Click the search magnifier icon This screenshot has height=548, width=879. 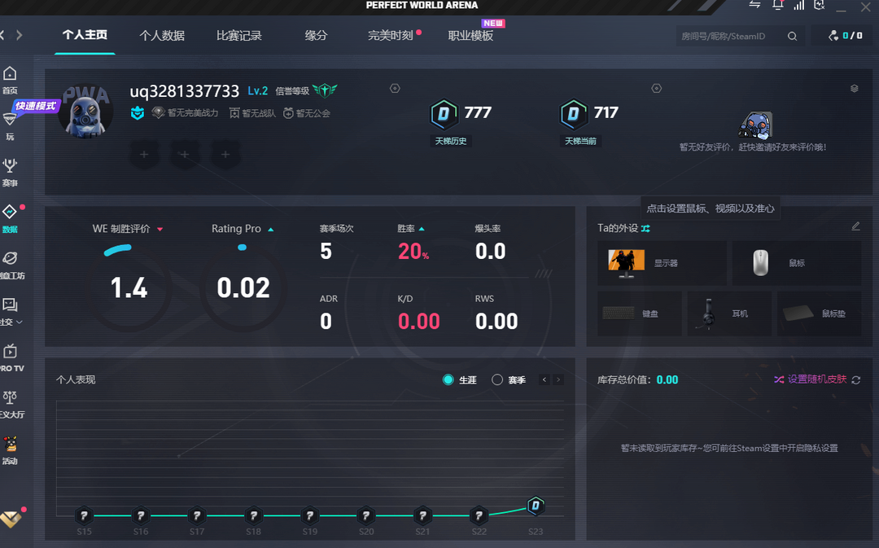pyautogui.click(x=792, y=36)
